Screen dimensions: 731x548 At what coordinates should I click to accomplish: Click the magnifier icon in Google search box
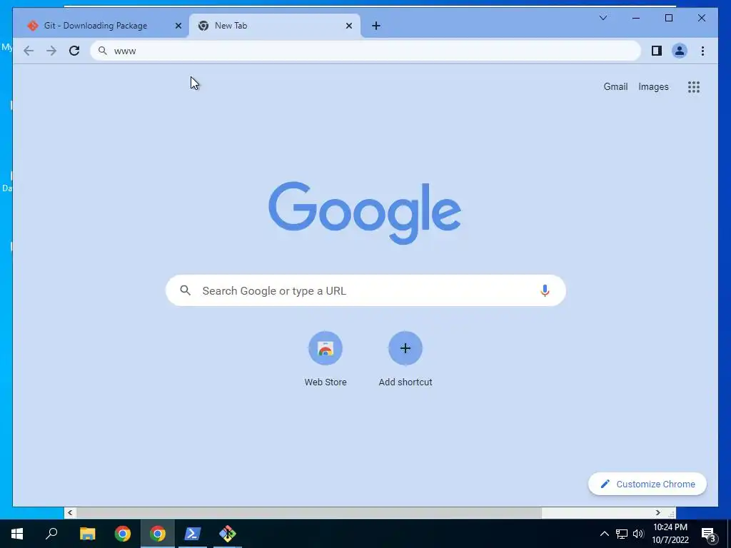tap(185, 290)
